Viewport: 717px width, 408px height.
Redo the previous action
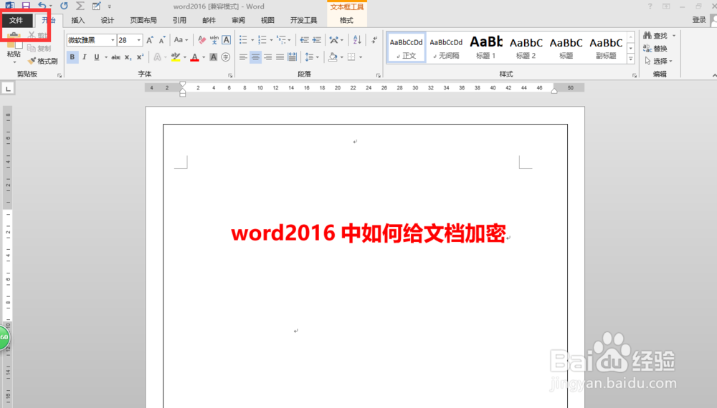coord(64,6)
